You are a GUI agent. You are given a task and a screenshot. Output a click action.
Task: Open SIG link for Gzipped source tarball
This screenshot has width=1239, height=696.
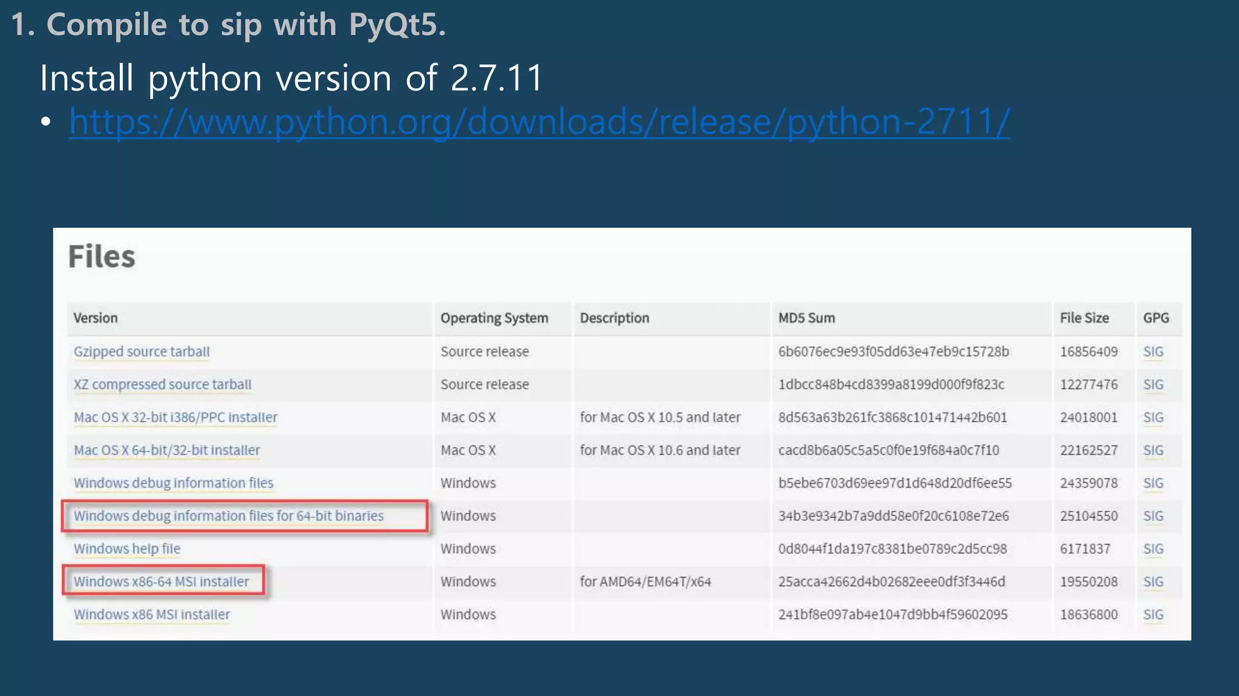click(x=1153, y=352)
